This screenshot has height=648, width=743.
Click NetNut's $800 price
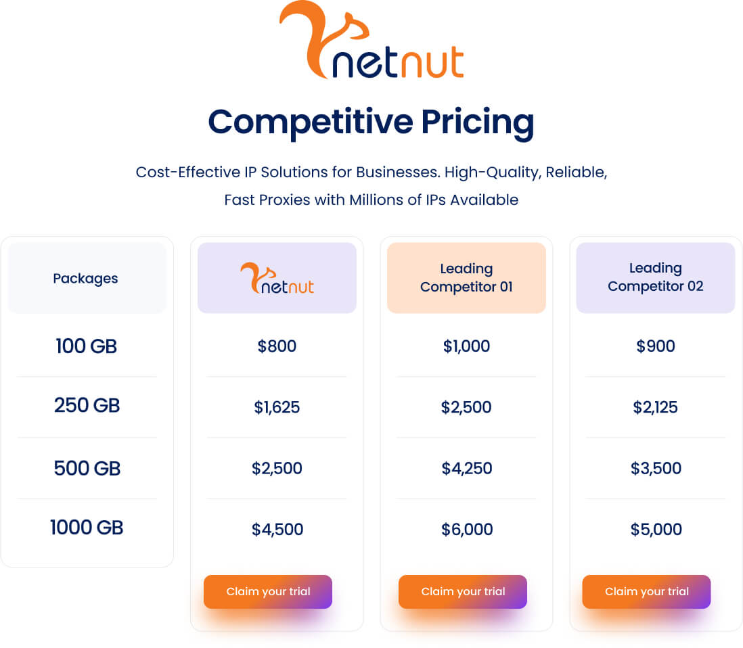point(277,347)
